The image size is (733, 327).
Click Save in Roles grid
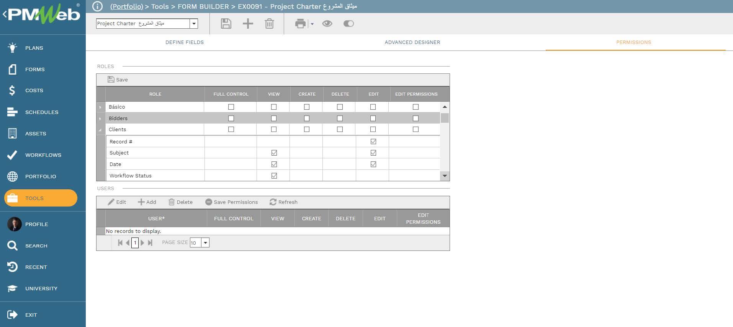point(118,80)
